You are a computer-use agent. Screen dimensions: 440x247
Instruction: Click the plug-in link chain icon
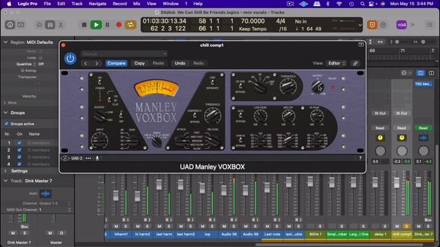click(355, 63)
